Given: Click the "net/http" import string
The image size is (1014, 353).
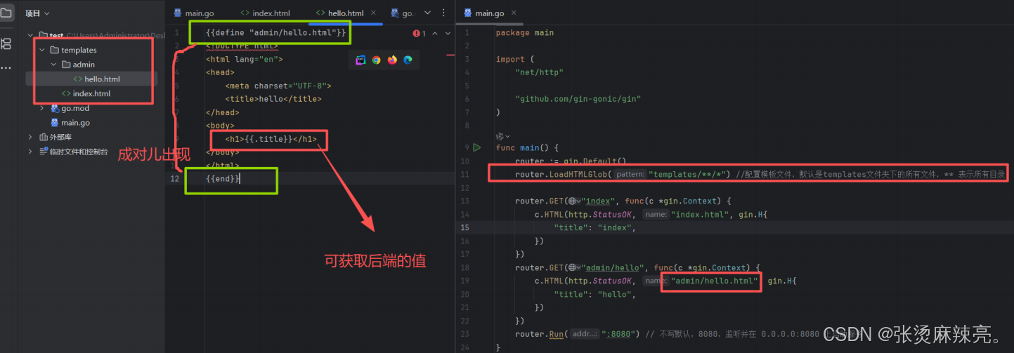Looking at the screenshot, I should [539, 72].
